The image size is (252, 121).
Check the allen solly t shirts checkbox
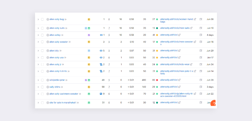coord(42,71)
